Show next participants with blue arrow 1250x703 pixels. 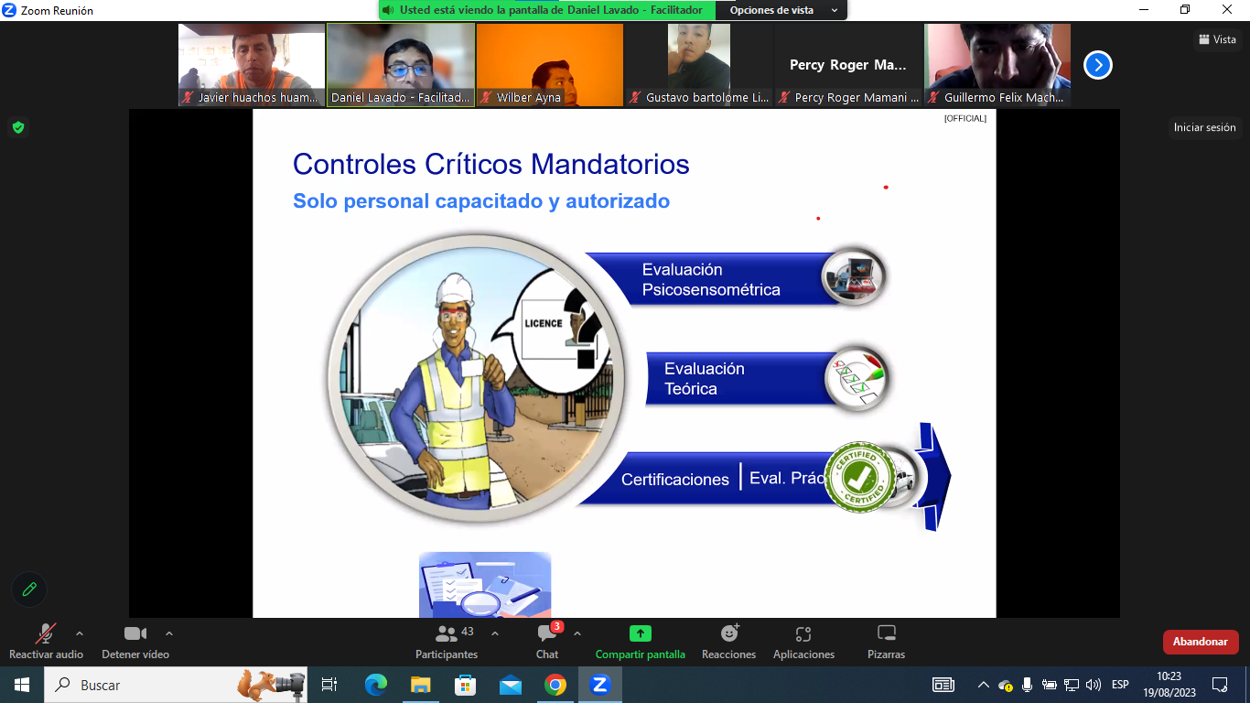coord(1098,65)
